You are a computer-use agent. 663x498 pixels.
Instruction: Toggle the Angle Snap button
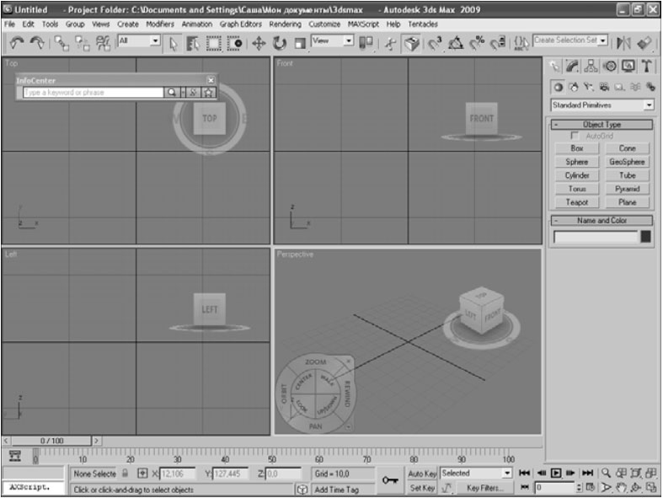pos(456,43)
